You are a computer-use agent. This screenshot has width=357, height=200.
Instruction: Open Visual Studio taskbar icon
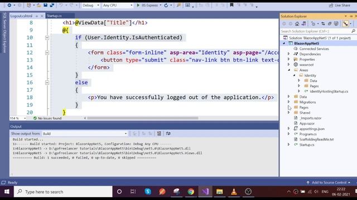[x=205, y=192]
